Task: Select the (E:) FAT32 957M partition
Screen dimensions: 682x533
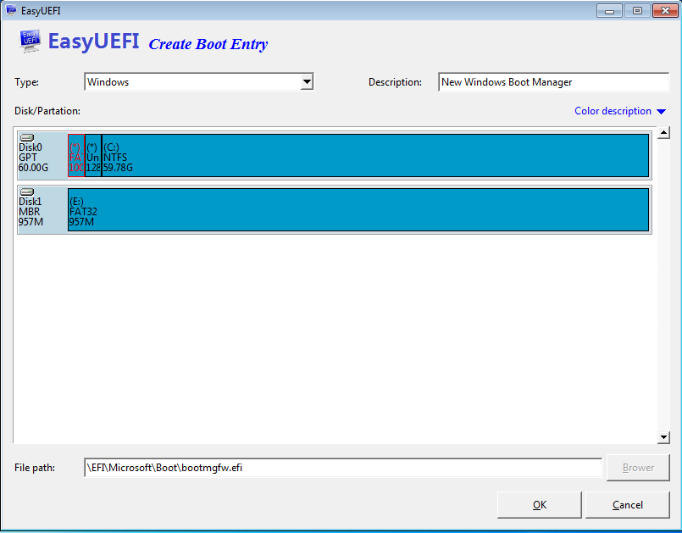Action: (358, 209)
